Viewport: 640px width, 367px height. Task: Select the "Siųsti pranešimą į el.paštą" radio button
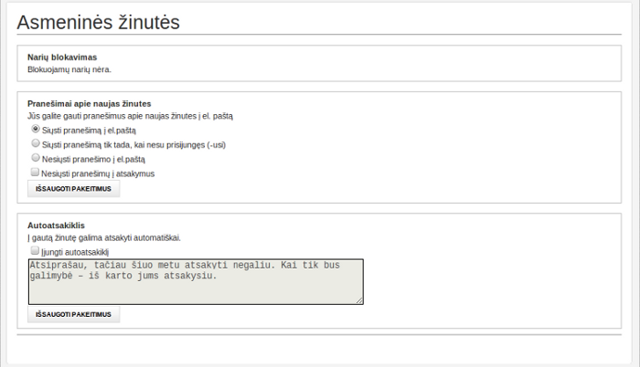point(36,130)
